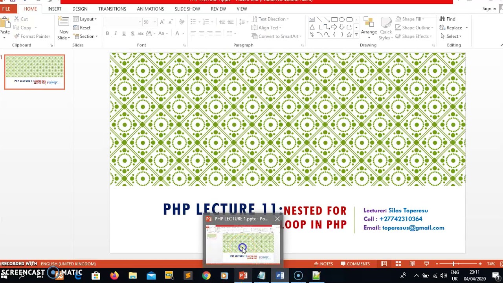Select the Text Box shape

tap(312, 19)
